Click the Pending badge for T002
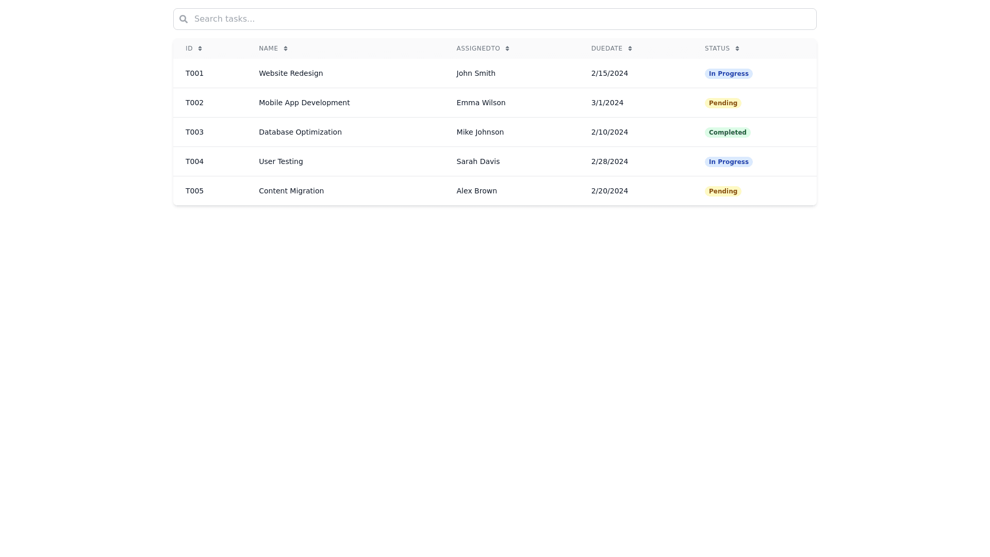 click(x=722, y=103)
